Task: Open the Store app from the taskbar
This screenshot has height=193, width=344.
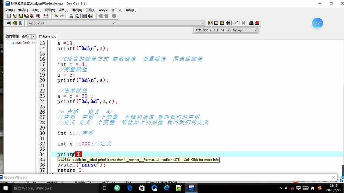Action: pyautogui.click(x=142, y=188)
